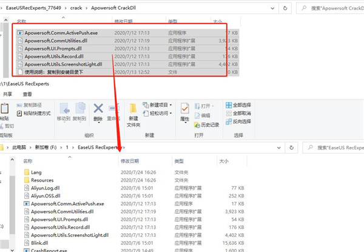
Task: Click 'EaseUS RecExperts' in lower breadcrumb
Action: pyautogui.click(x=98, y=147)
